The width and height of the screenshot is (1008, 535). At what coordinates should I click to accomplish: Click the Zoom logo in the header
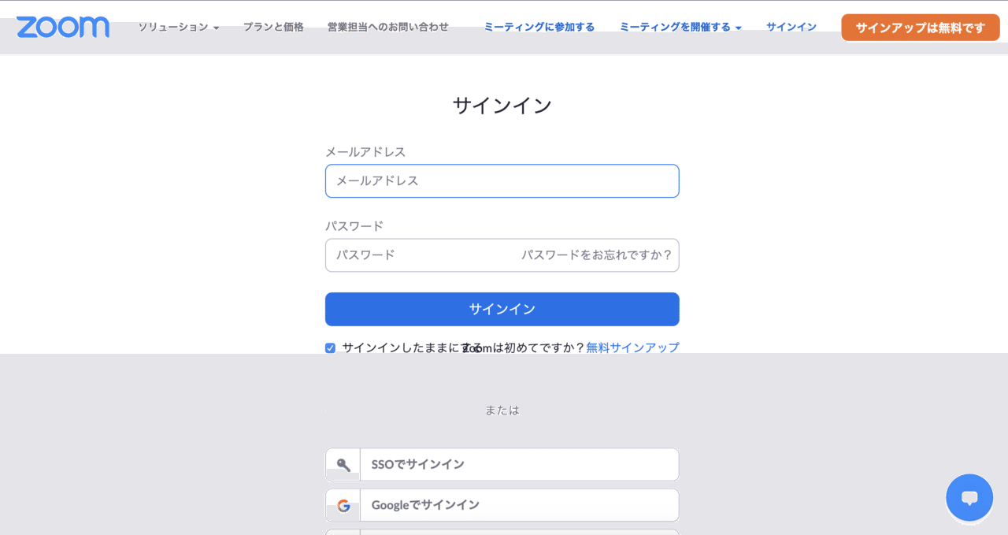click(62, 27)
